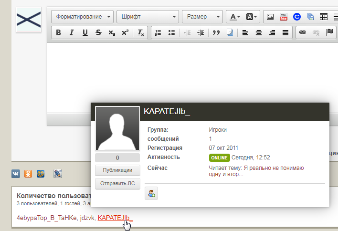This screenshot has height=231, width=338.
Task: Share via Odnoklassniki icon
Action: click(28, 174)
